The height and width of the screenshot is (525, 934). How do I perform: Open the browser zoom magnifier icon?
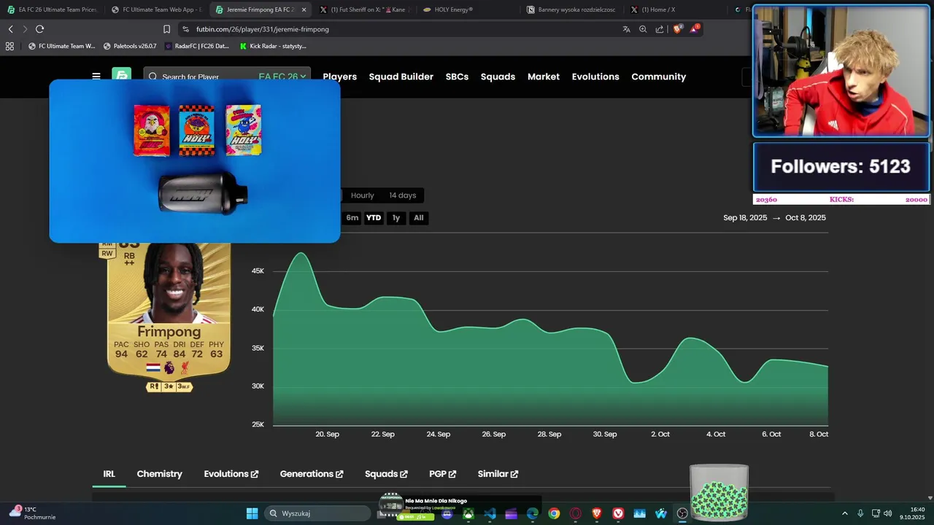pyautogui.click(x=643, y=29)
